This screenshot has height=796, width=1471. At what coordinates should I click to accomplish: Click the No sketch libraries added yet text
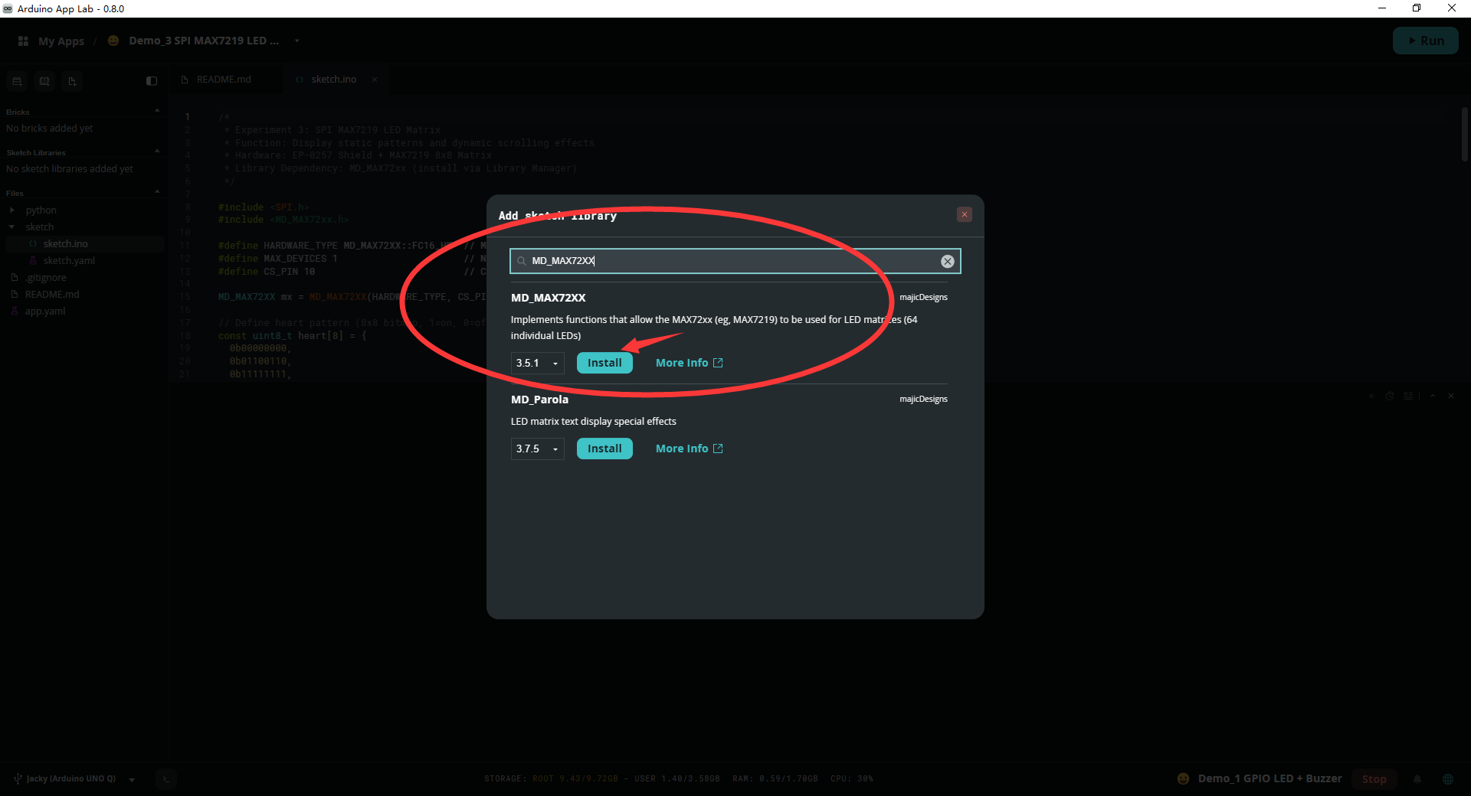(x=70, y=169)
